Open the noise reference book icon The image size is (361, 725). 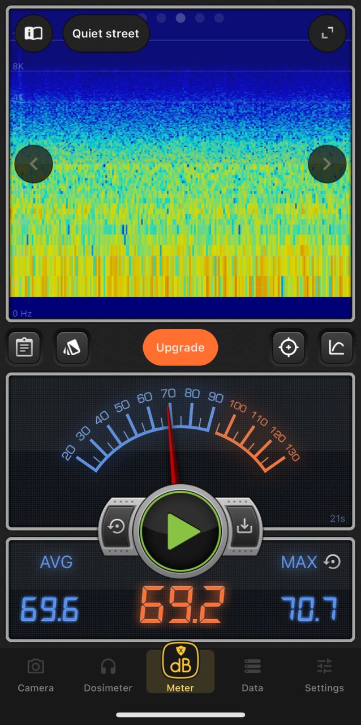[x=33, y=33]
